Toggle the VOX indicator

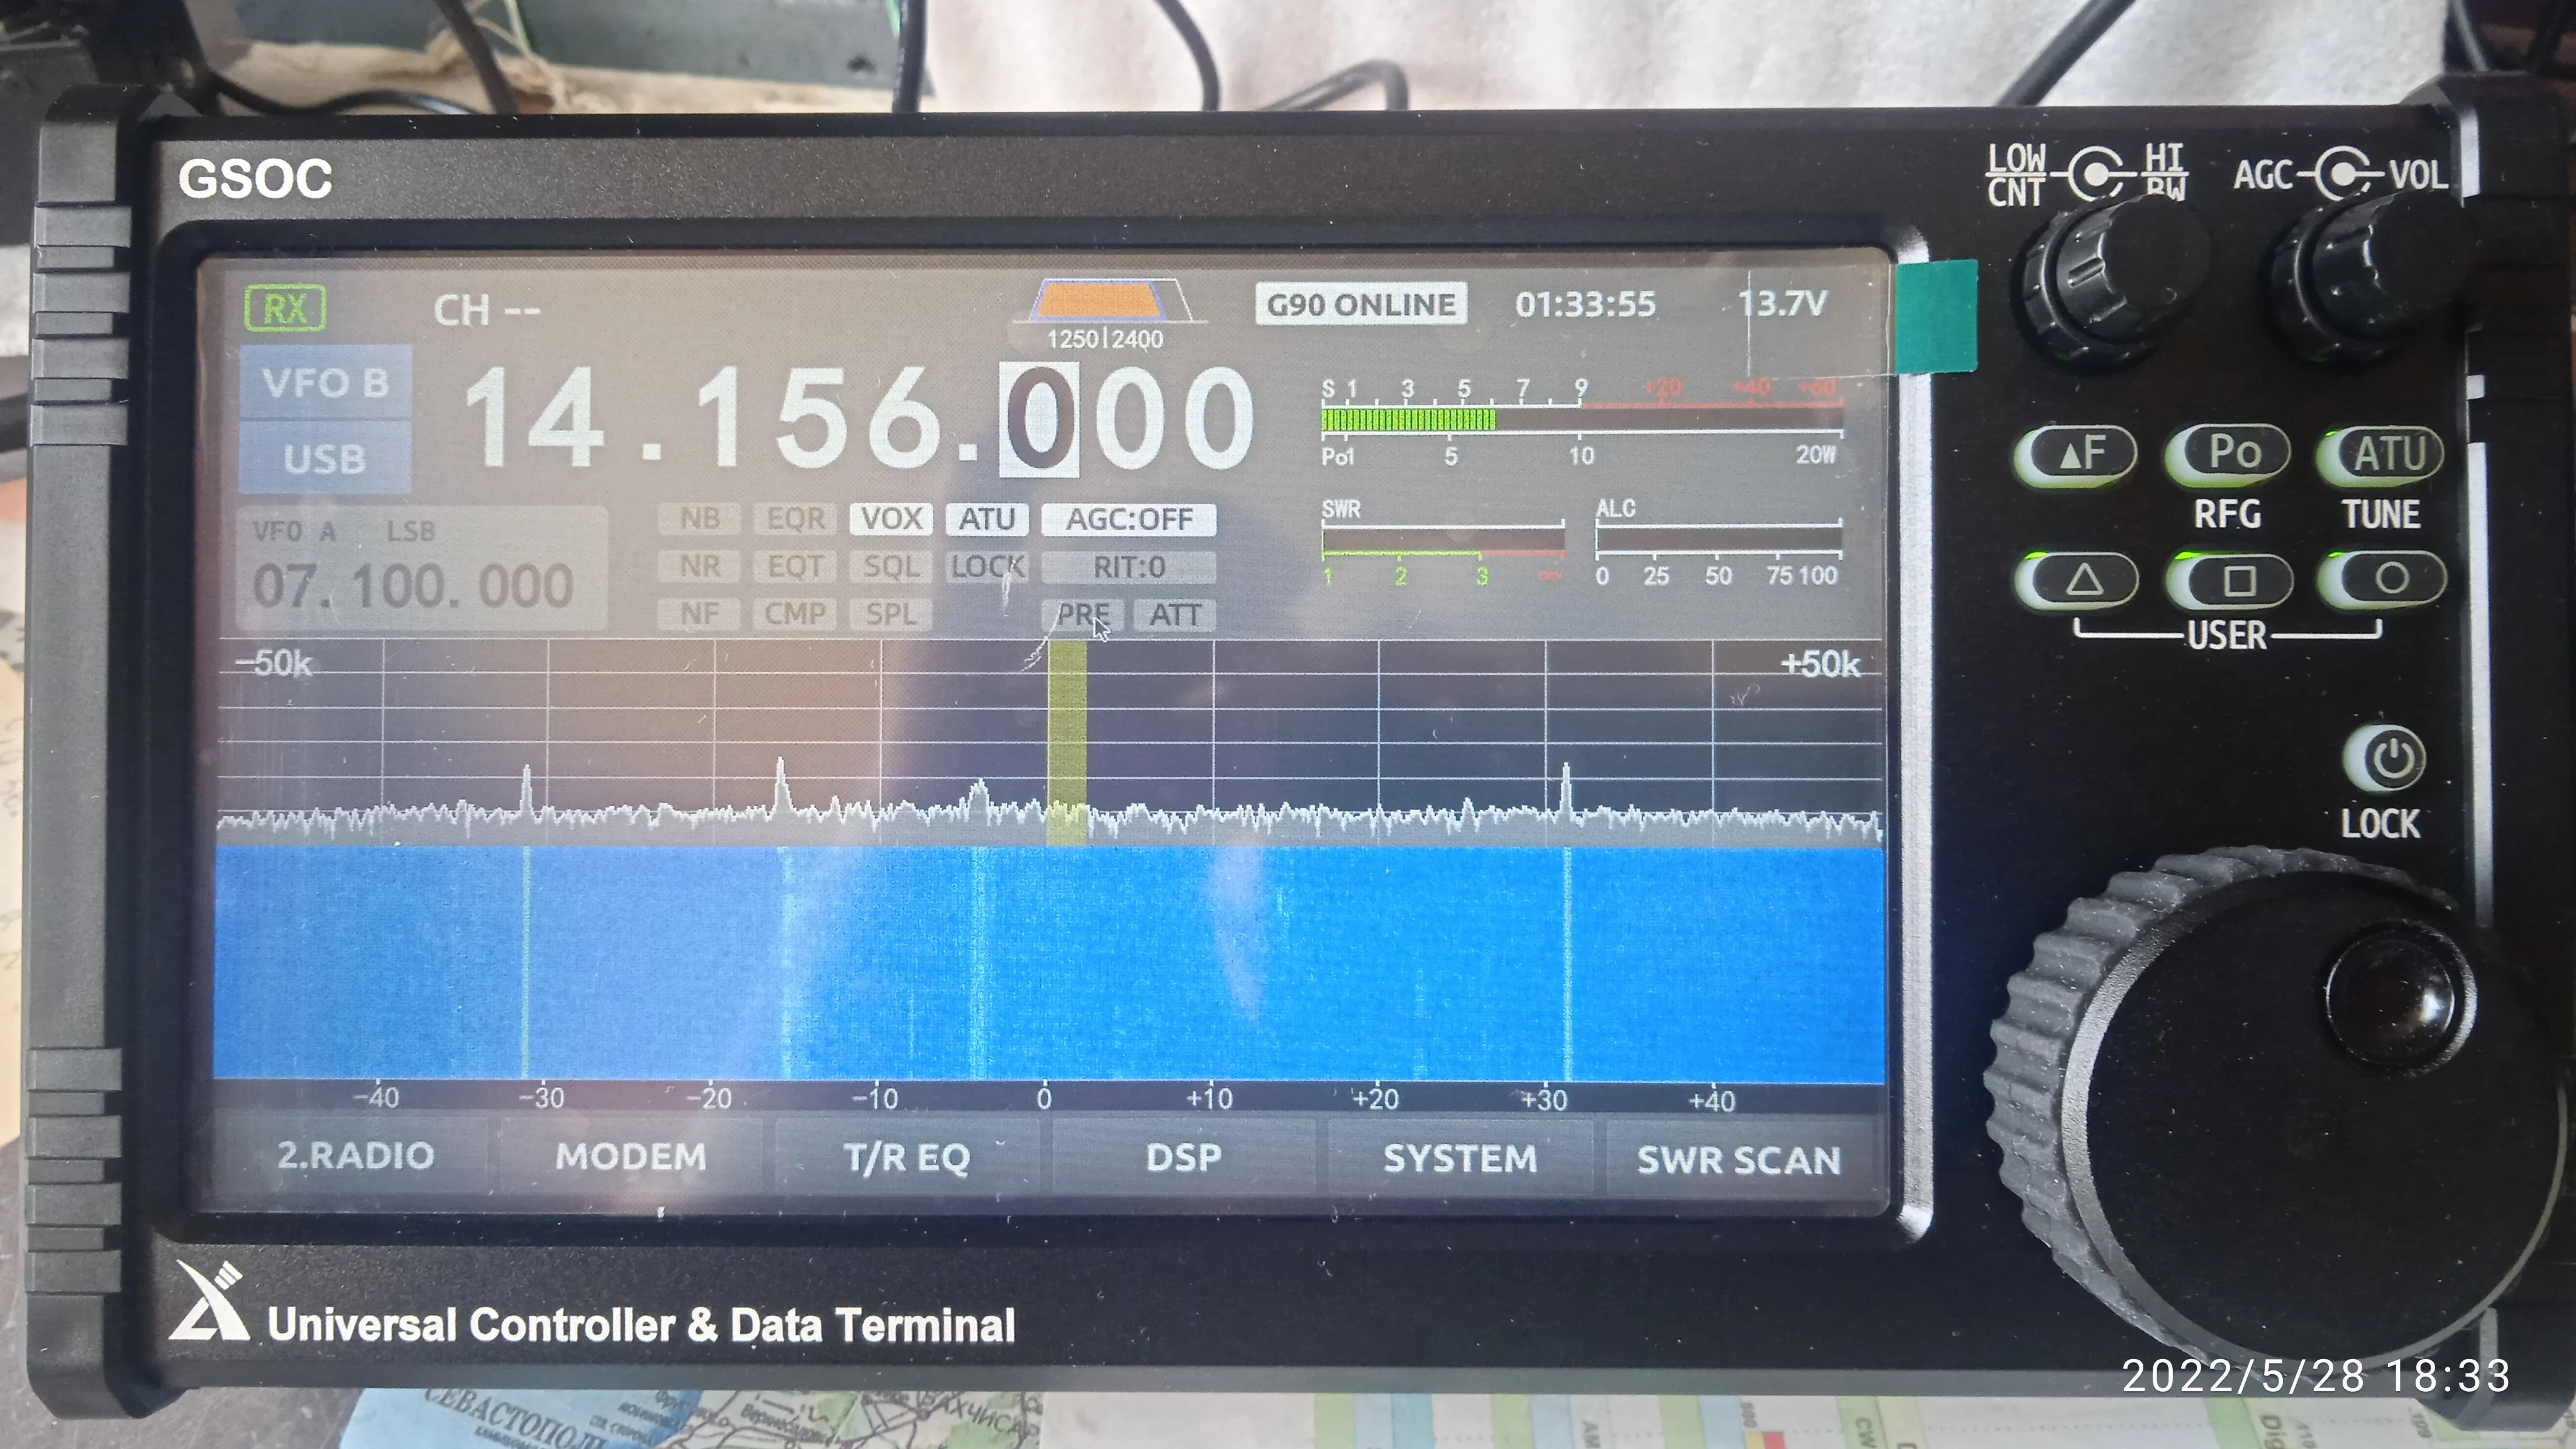click(891, 519)
